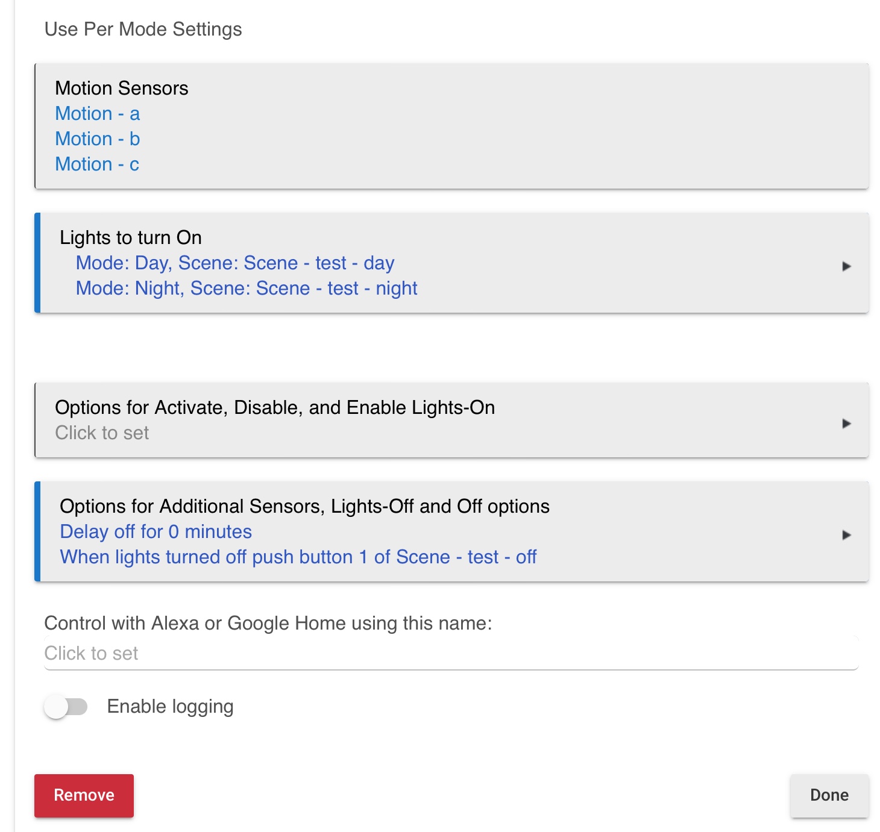The height and width of the screenshot is (832, 880).
Task: Click the Control with Alexa label
Action: 268,624
